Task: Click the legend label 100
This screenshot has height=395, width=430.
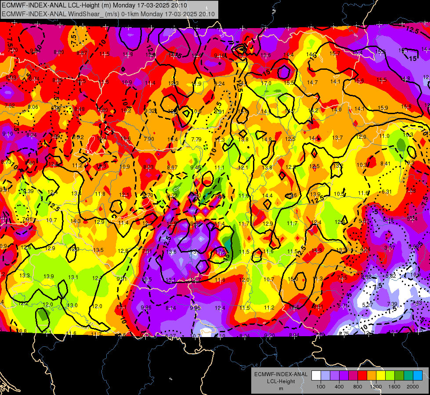Action: pos(321,387)
